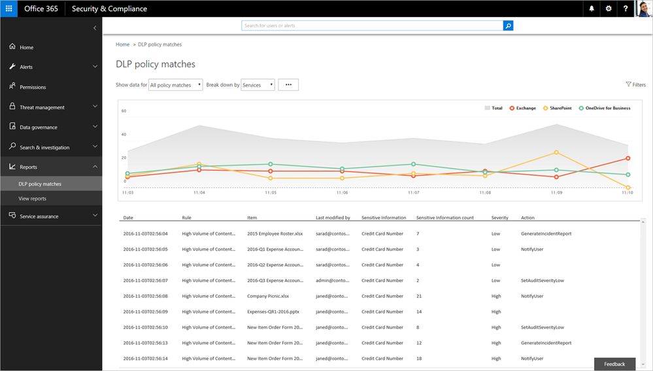Toggle SharePoint series in chart legend
The width and height of the screenshot is (653, 371).
[x=557, y=108]
